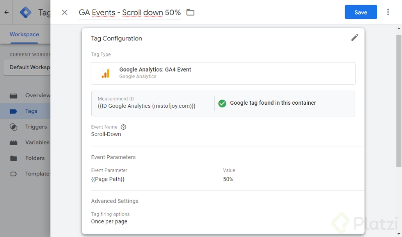Open the Overview section in sidebar
This screenshot has width=402, height=237.
pyautogui.click(x=37, y=95)
